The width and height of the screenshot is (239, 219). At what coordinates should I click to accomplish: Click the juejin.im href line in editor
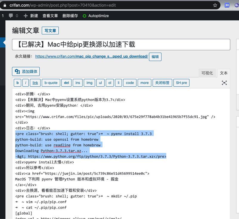tap(82, 174)
